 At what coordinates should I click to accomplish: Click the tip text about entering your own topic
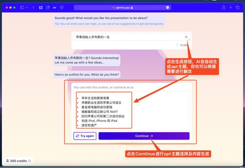coord(109,24)
